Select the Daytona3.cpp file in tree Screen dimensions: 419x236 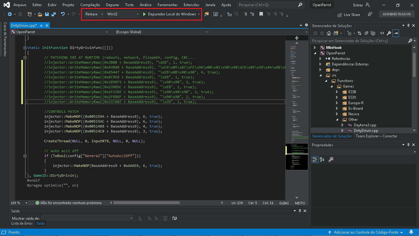(x=365, y=125)
